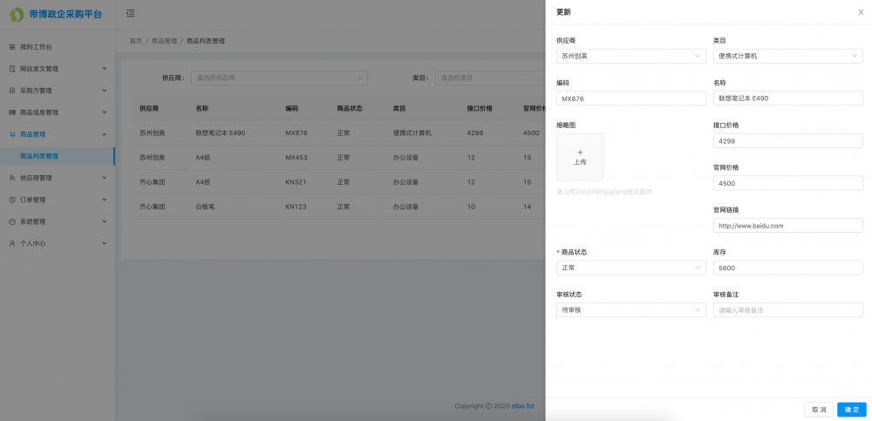Open the 审核状态 dropdown showing 待审核

coord(630,309)
